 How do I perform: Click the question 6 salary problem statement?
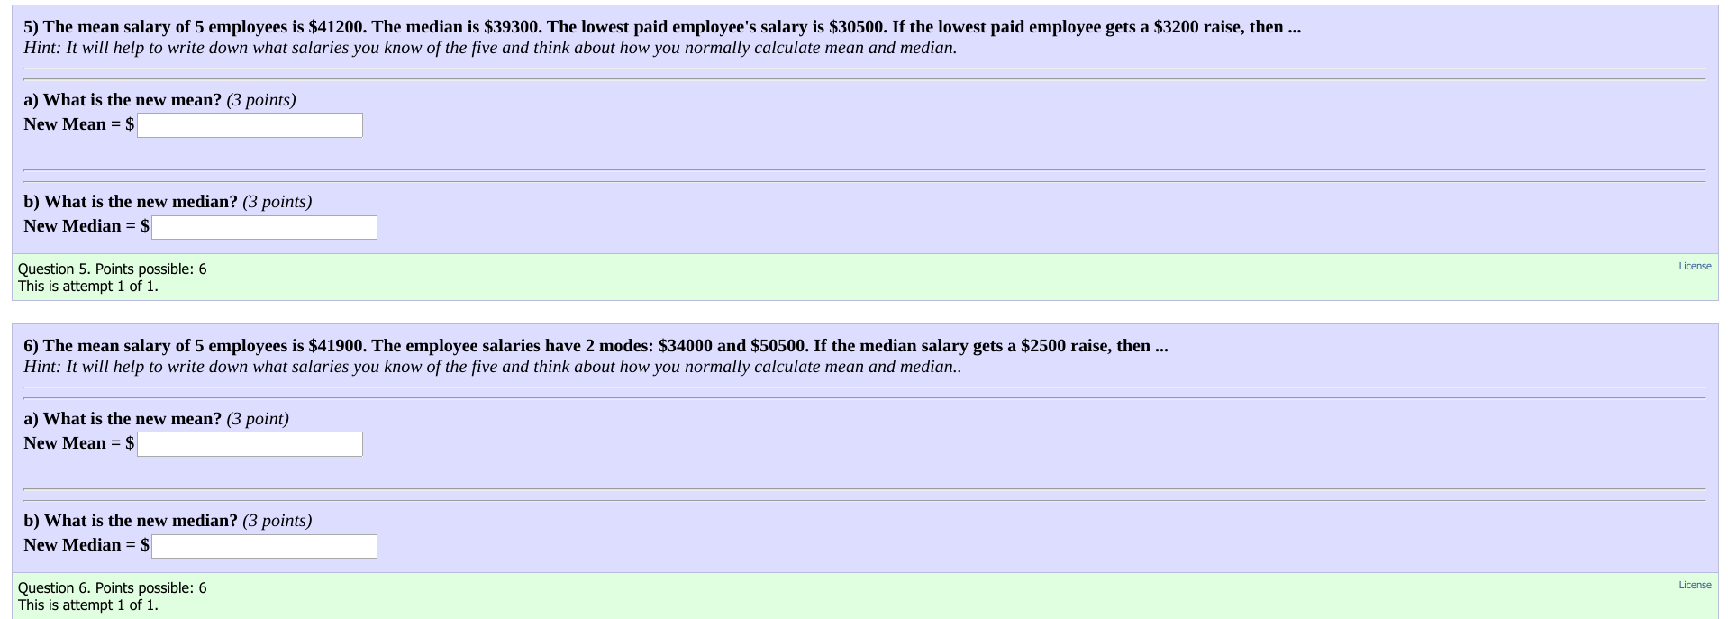[x=596, y=346]
